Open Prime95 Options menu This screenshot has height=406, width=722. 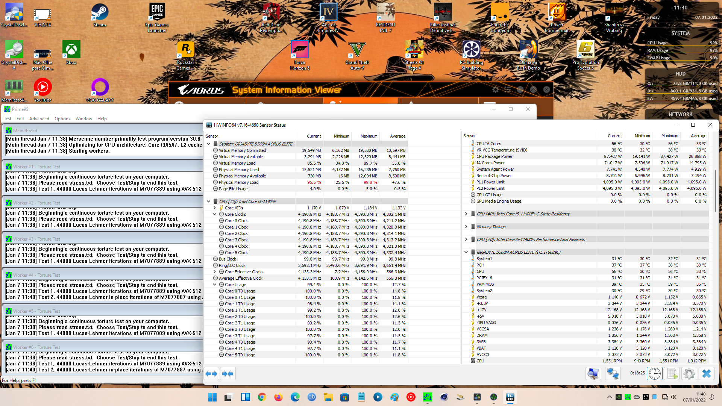(62, 119)
